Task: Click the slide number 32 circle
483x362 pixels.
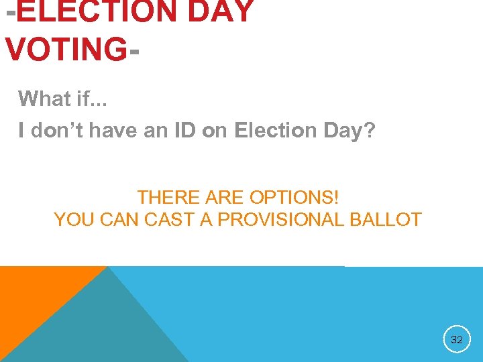Action: pos(457,340)
